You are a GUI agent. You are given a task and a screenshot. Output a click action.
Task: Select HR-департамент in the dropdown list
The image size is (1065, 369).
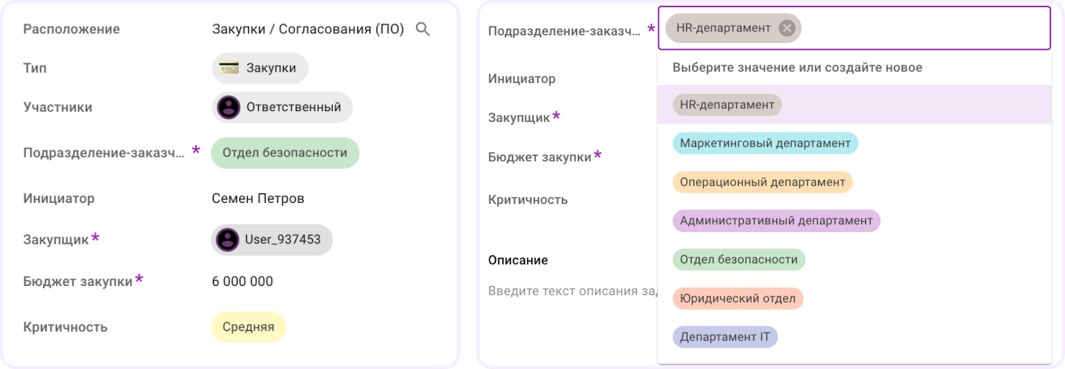pos(727,104)
